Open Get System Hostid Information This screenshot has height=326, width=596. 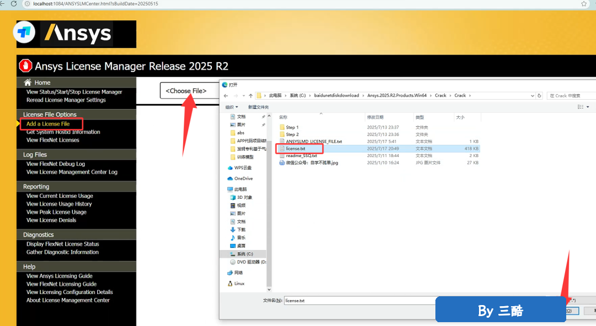pos(63,132)
